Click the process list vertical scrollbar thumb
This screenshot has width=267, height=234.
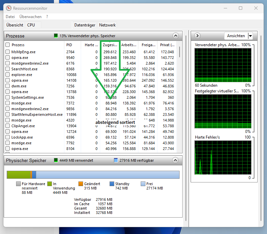(180, 52)
